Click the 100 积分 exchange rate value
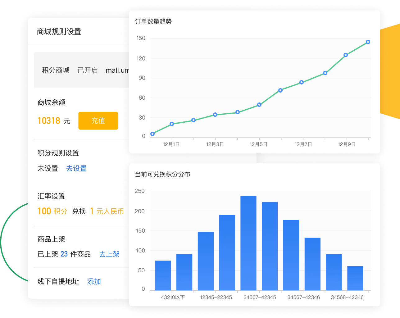This screenshot has height=318, width=400. pos(52,211)
